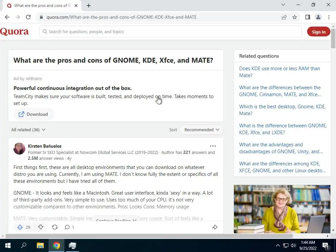This screenshot has height=252, width=336.
Task: Click the Download ad button
Action: [33, 114]
